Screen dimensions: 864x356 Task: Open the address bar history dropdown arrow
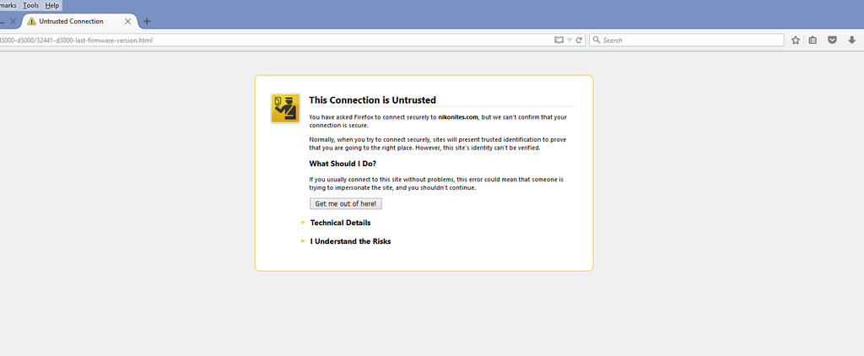click(570, 40)
